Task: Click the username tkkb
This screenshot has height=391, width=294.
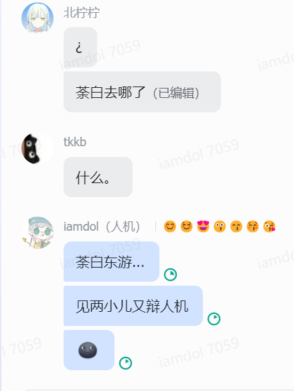Action: point(75,142)
